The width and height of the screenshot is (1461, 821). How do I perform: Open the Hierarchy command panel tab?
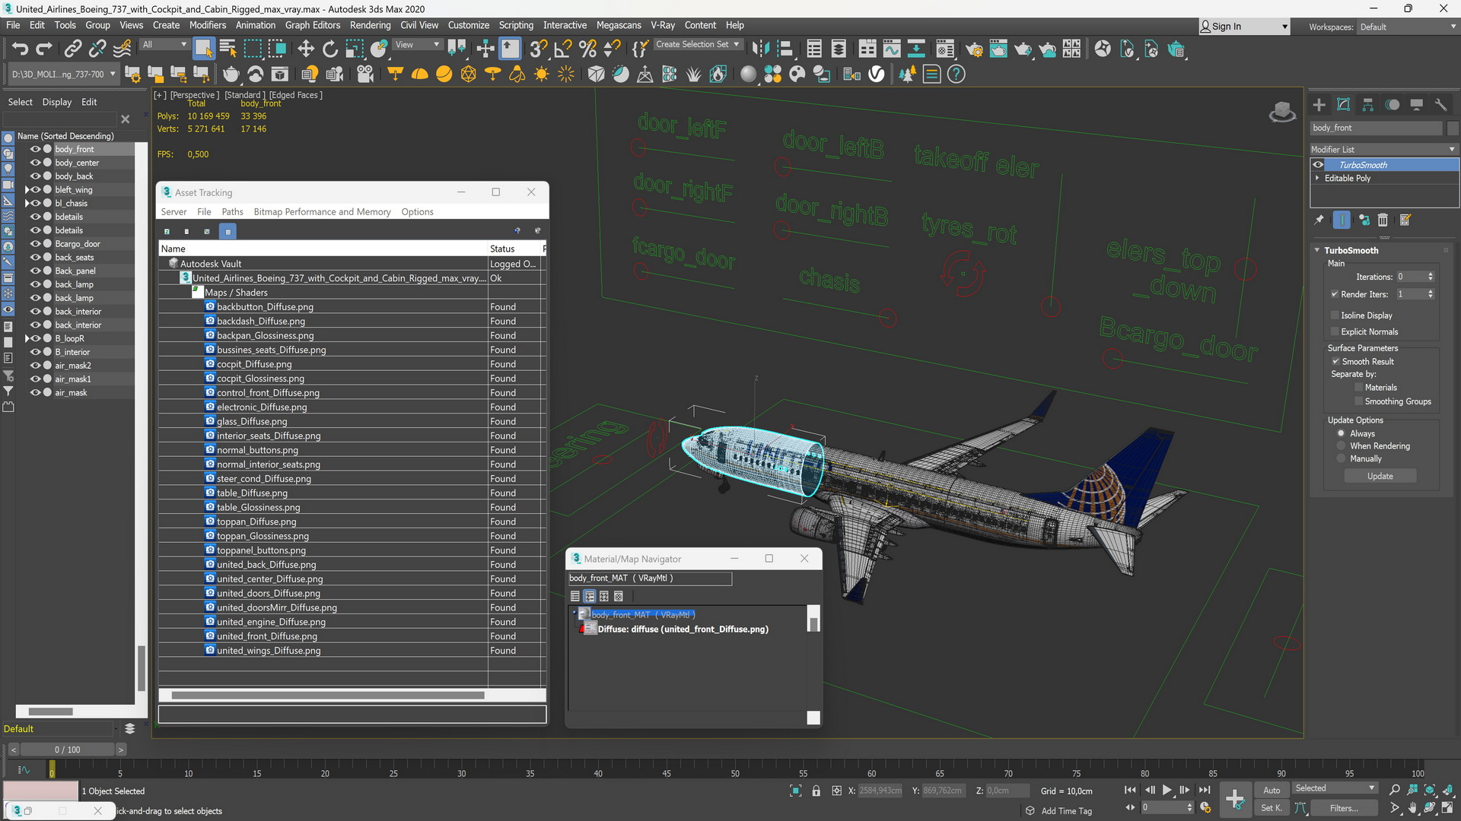click(x=1368, y=105)
